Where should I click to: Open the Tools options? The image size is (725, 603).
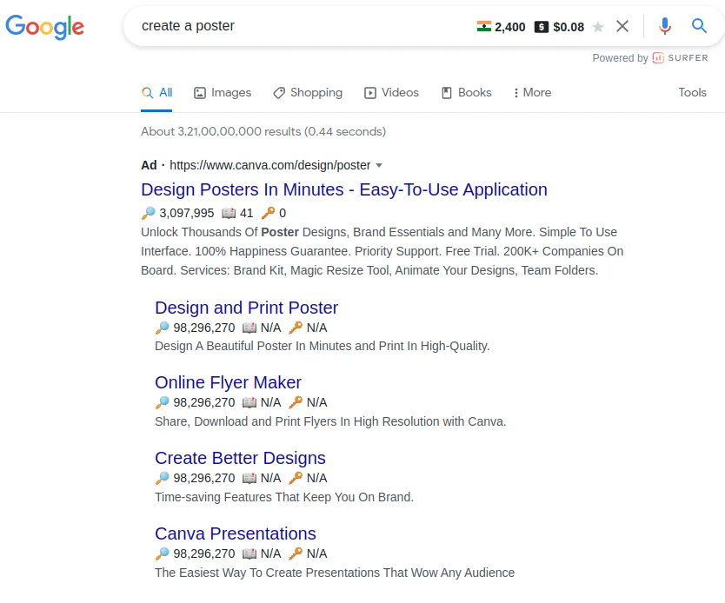click(x=692, y=92)
